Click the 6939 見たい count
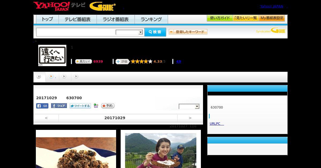The image size is (321, 168). (98, 61)
